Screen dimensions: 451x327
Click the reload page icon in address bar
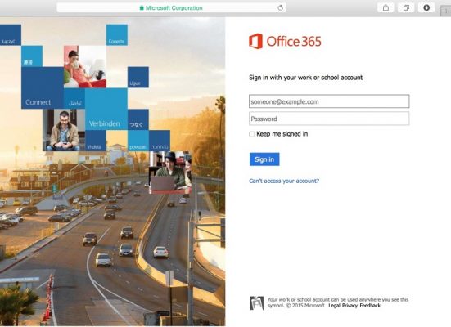pos(281,7)
